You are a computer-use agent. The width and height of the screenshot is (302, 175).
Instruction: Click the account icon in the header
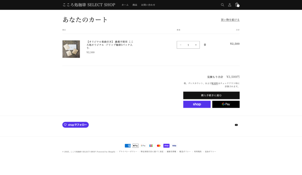[x=229, y=5]
